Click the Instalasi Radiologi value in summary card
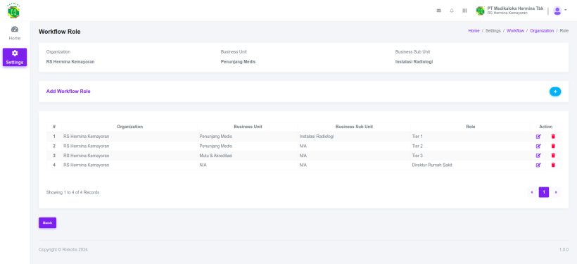This screenshot has height=264, width=577. pos(414,62)
